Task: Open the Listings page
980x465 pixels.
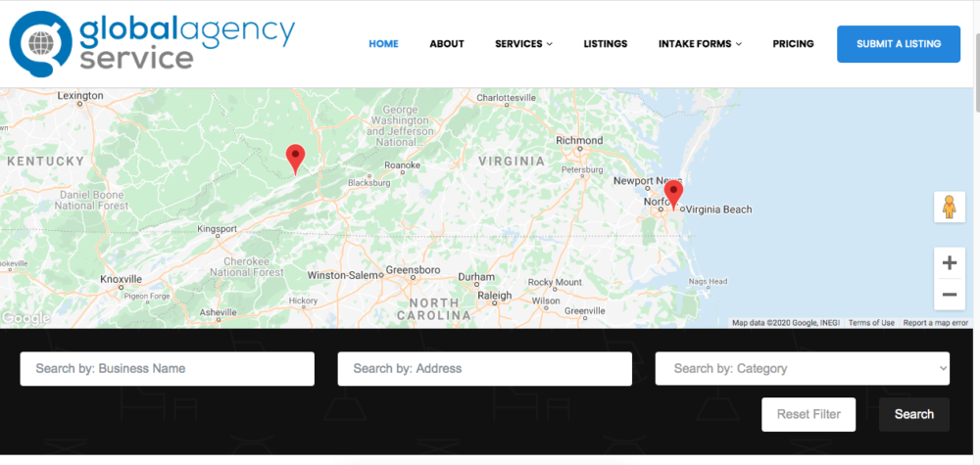Action: point(606,44)
